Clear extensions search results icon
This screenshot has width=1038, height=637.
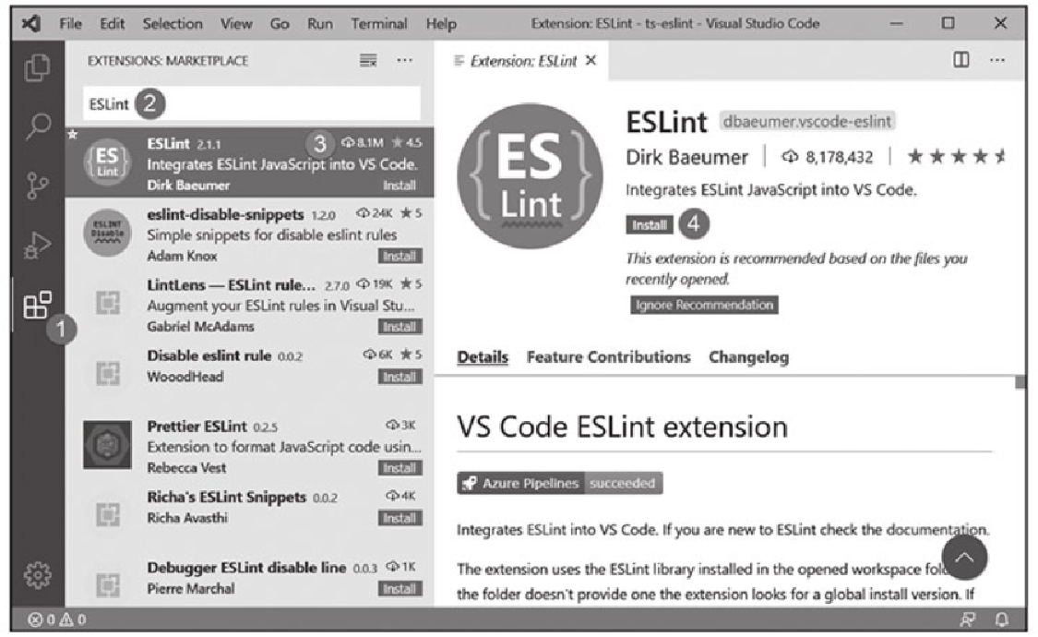coord(368,61)
